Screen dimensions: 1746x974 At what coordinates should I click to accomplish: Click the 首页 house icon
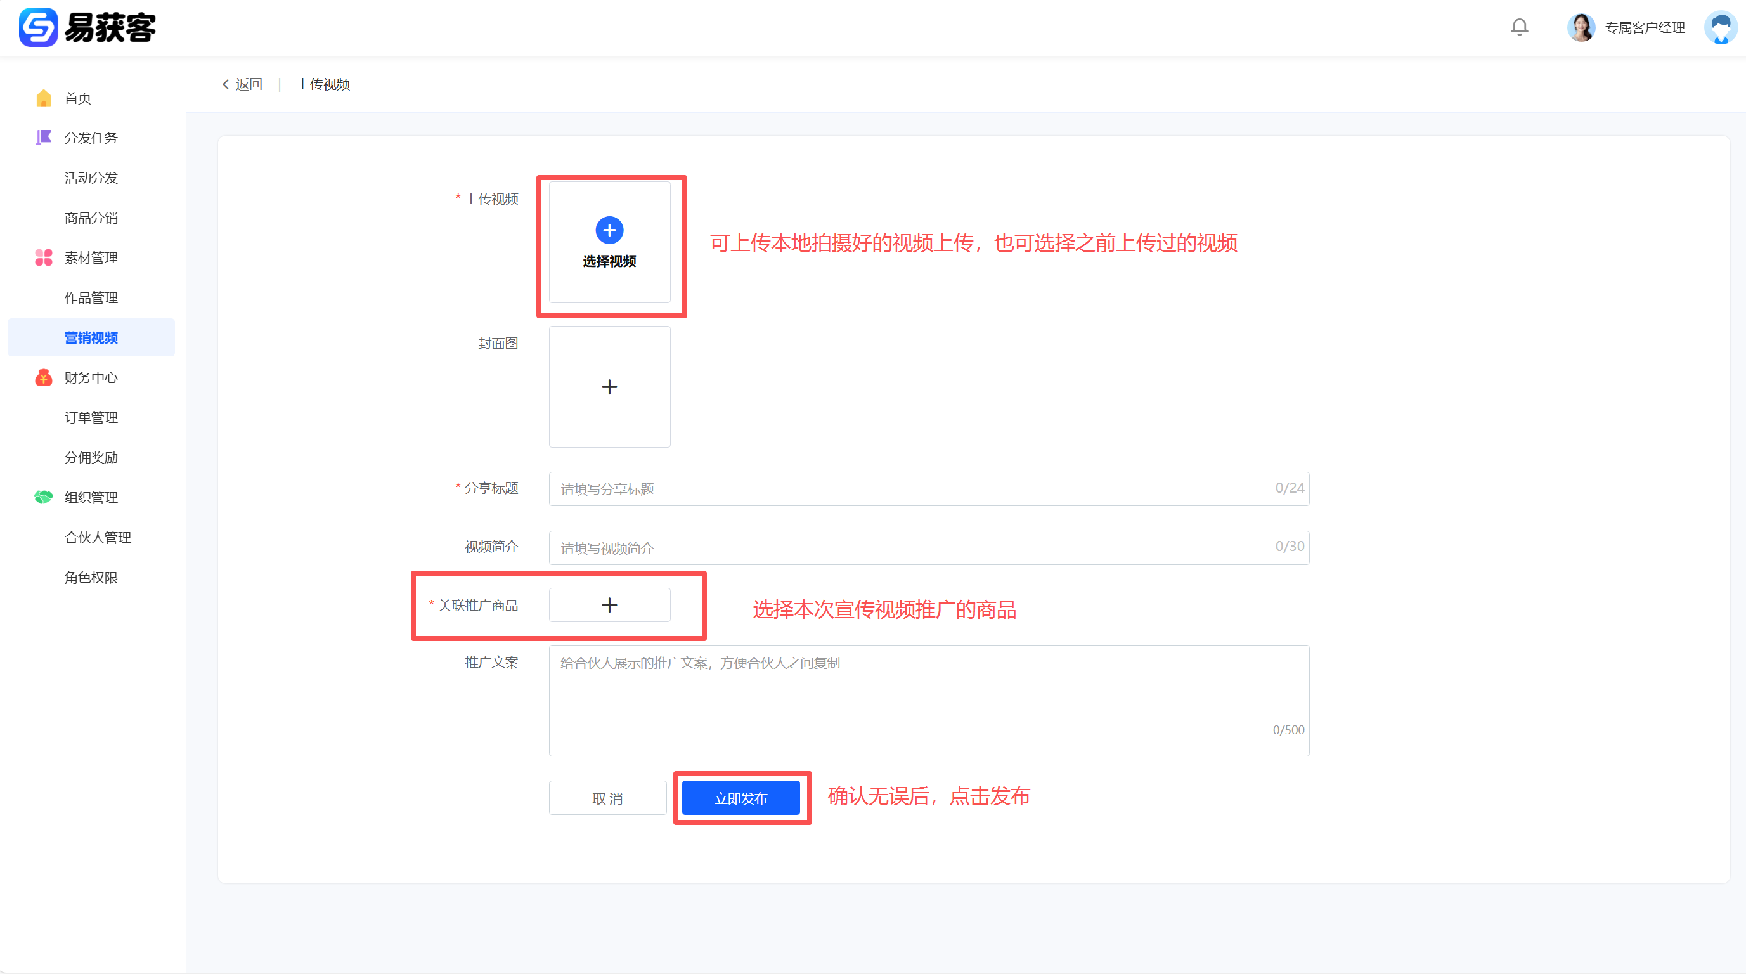(43, 98)
